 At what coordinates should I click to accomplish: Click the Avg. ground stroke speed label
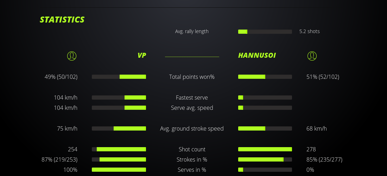[x=192, y=128]
